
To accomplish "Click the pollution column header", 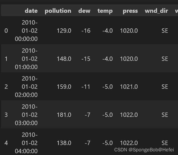I will coord(58,11).
